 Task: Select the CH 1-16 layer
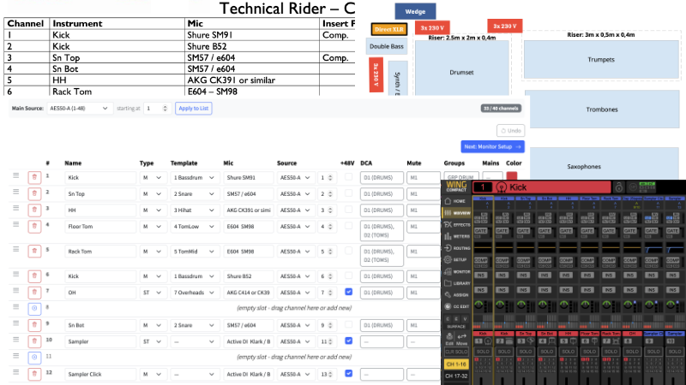456,364
